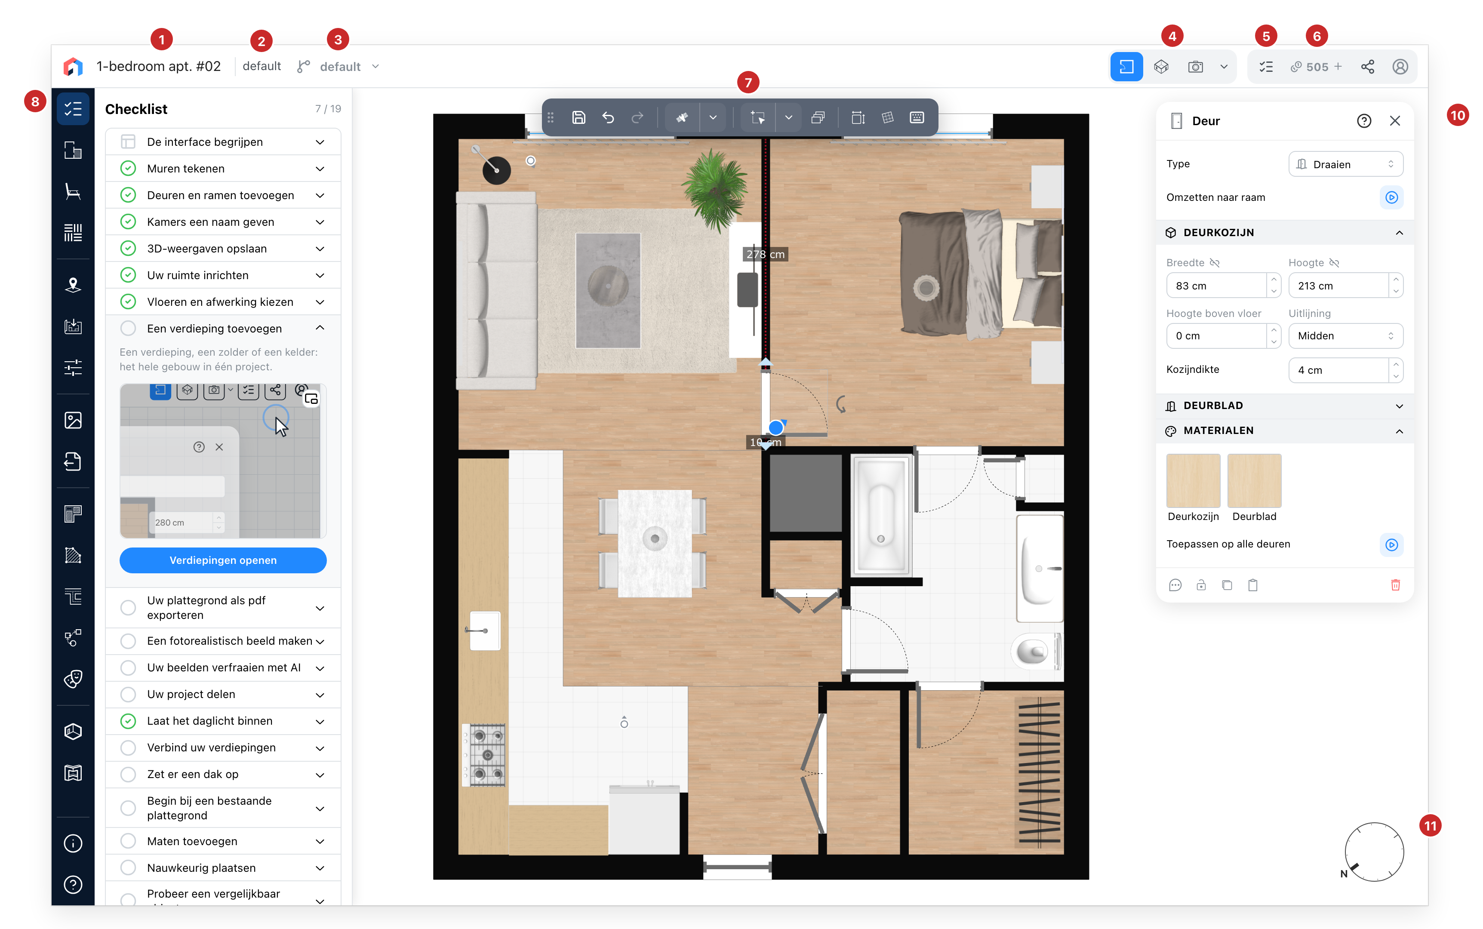Open the default branch dropdown

pos(339,66)
